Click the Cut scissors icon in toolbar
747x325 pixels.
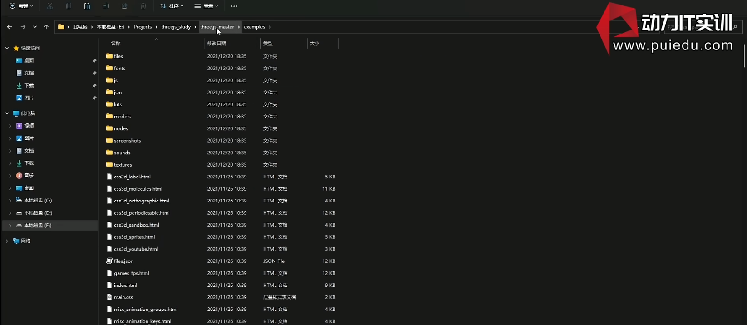(x=50, y=6)
